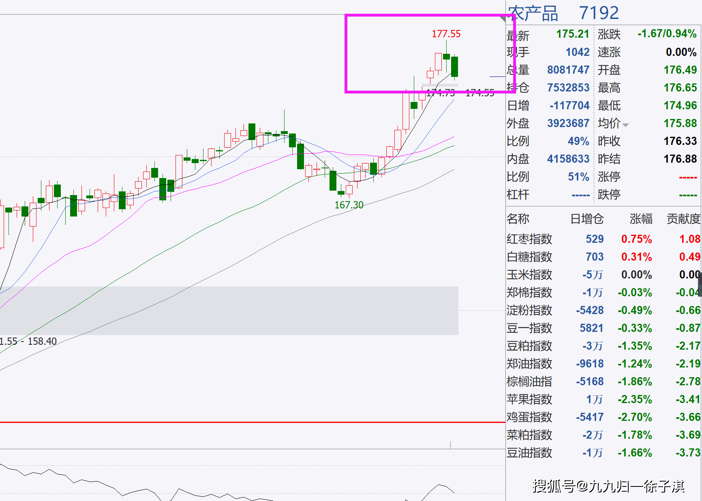The width and height of the screenshot is (702, 501).
Task: Click the price range label 158.40
Action: (42, 342)
